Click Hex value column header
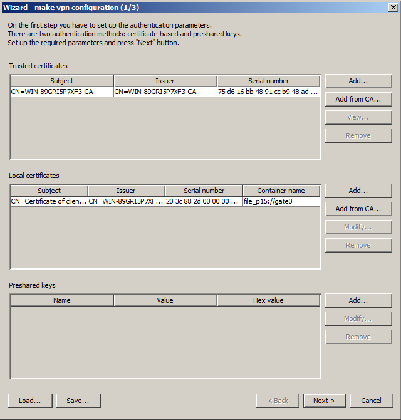Image resolution: width=401 pixels, height=420 pixels. point(269,300)
